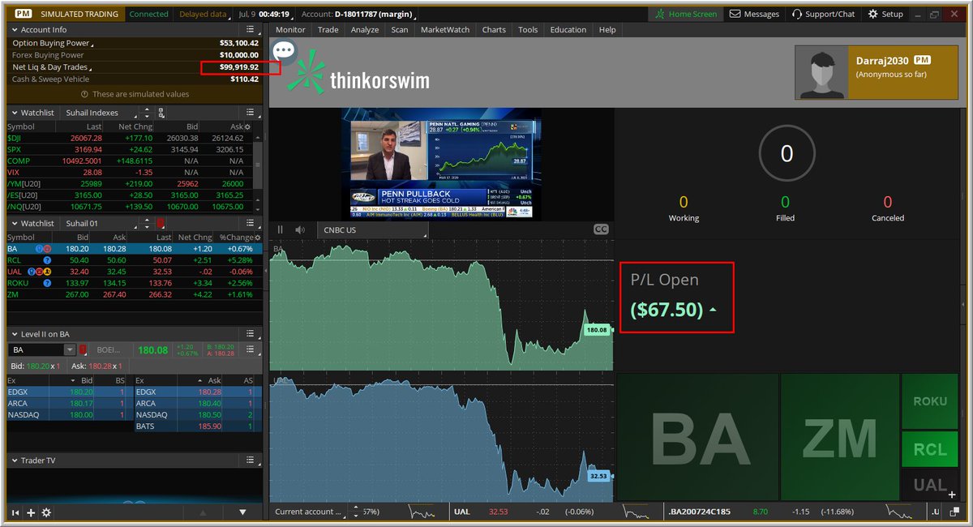Open Setup gear menu
Viewport: 973px width, 527px height.
[885, 14]
